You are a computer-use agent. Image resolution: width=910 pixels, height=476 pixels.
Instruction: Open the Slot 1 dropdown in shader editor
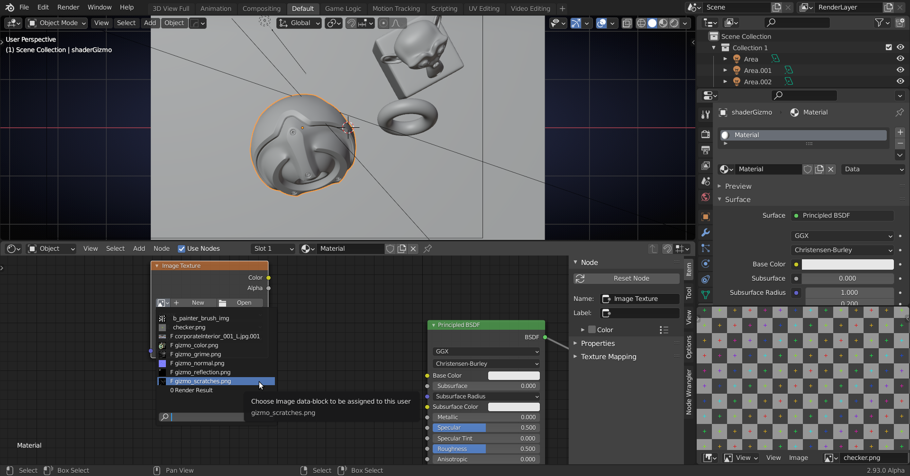pos(273,248)
